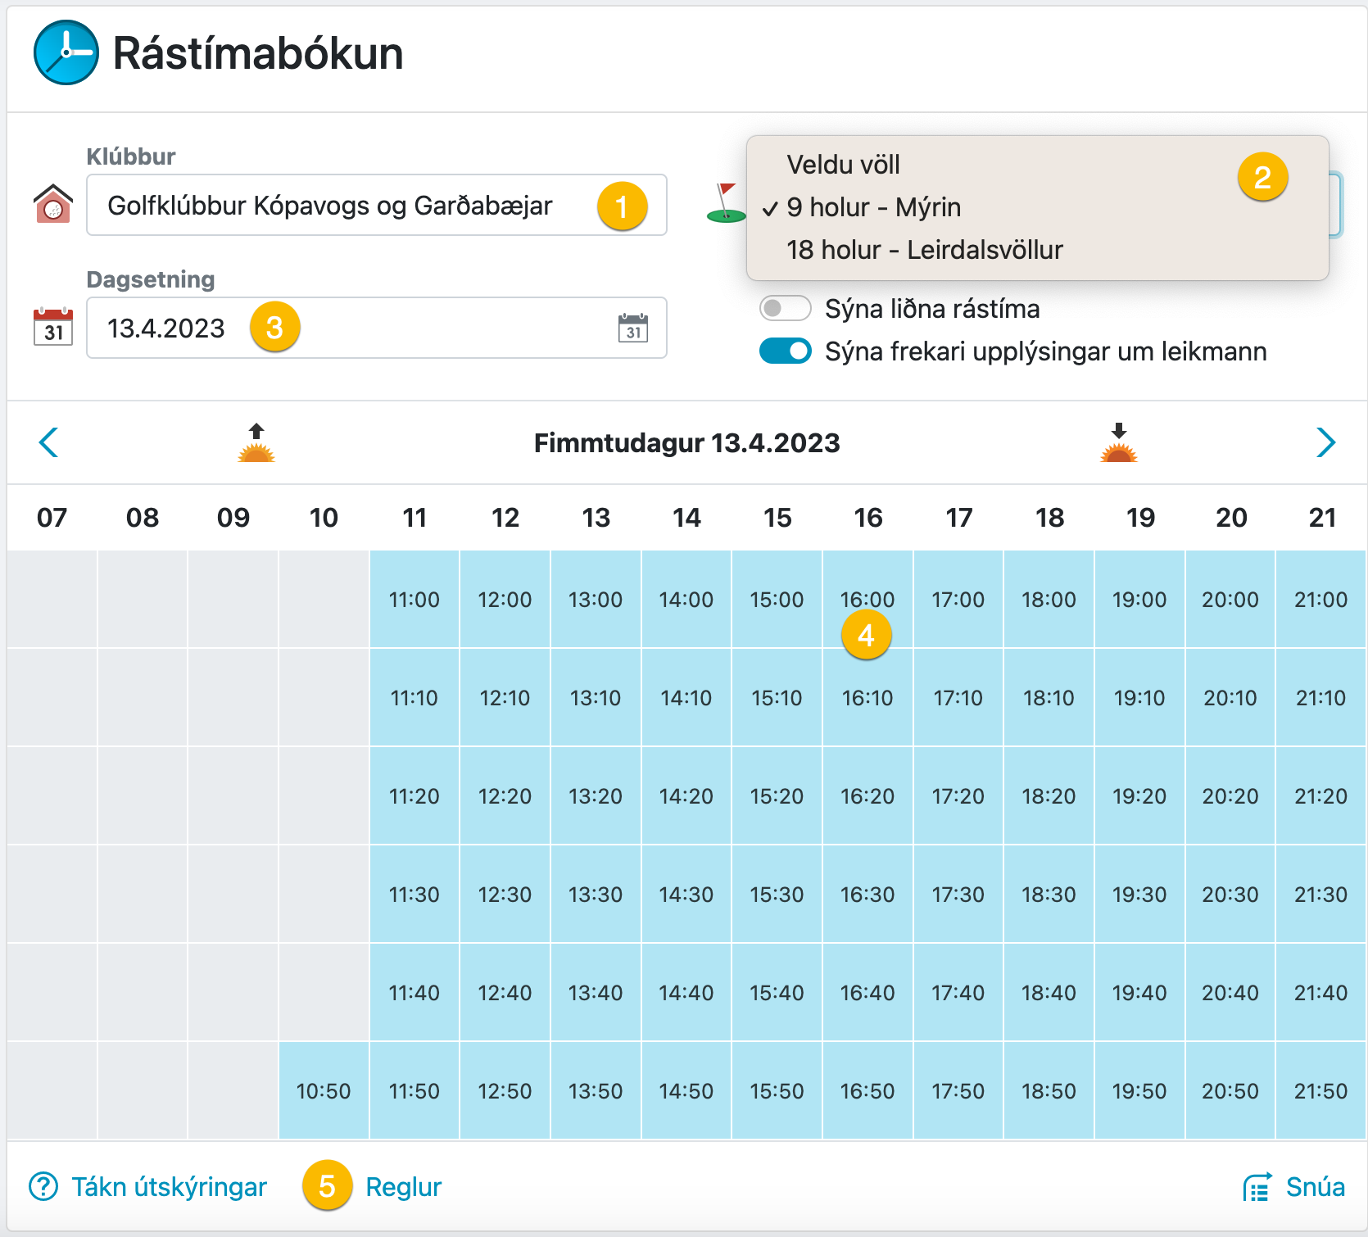The height and width of the screenshot is (1237, 1368).
Task: Select the 17:00 tee time slot
Action: coord(958,600)
